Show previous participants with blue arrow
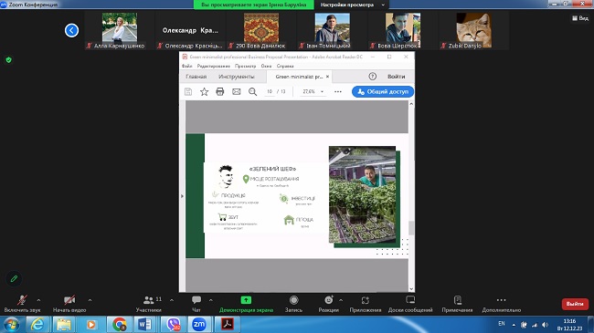594x333 pixels. [x=71, y=30]
